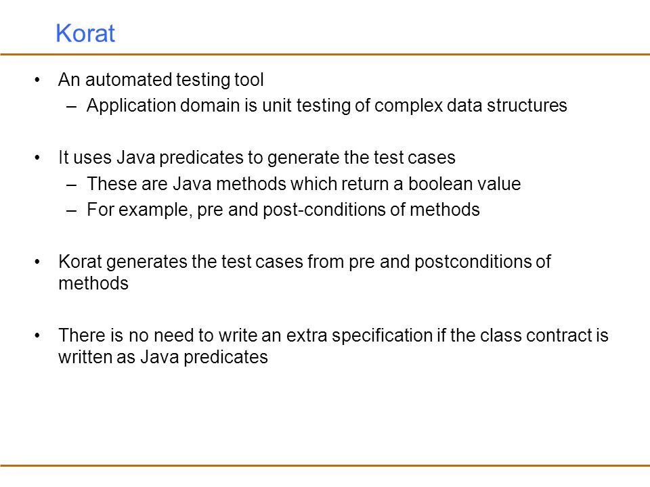Click the 'It uses Java predicates' bullet line
Image resolution: width=650 pixels, height=487 pixels.
(x=257, y=158)
